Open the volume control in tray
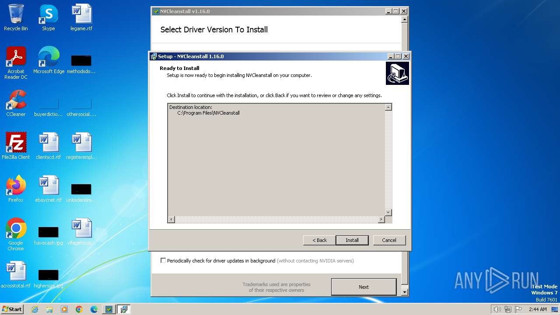This screenshot has height=315, width=560. (x=497, y=309)
